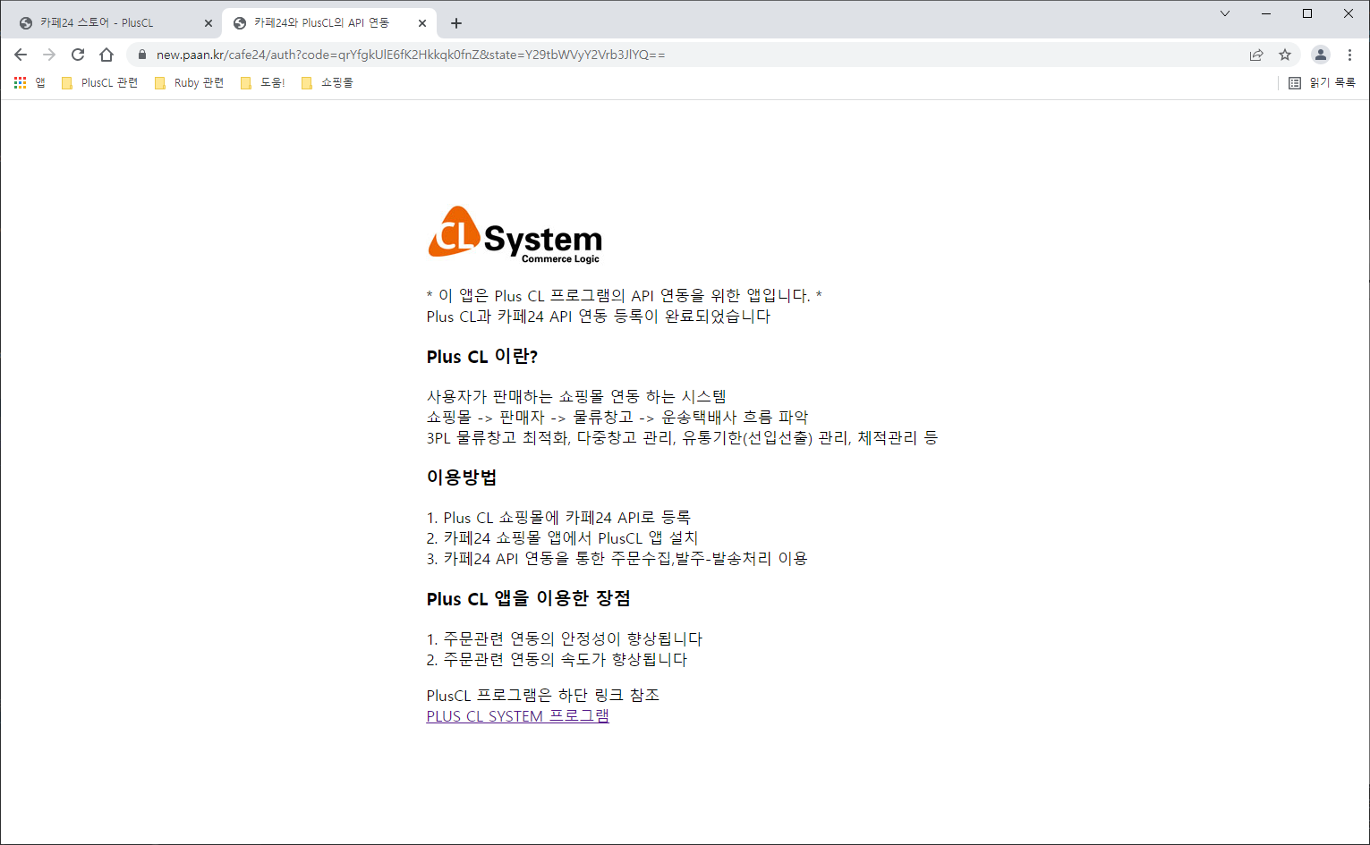Open the 읽기 목록 reading list

coord(1322,82)
